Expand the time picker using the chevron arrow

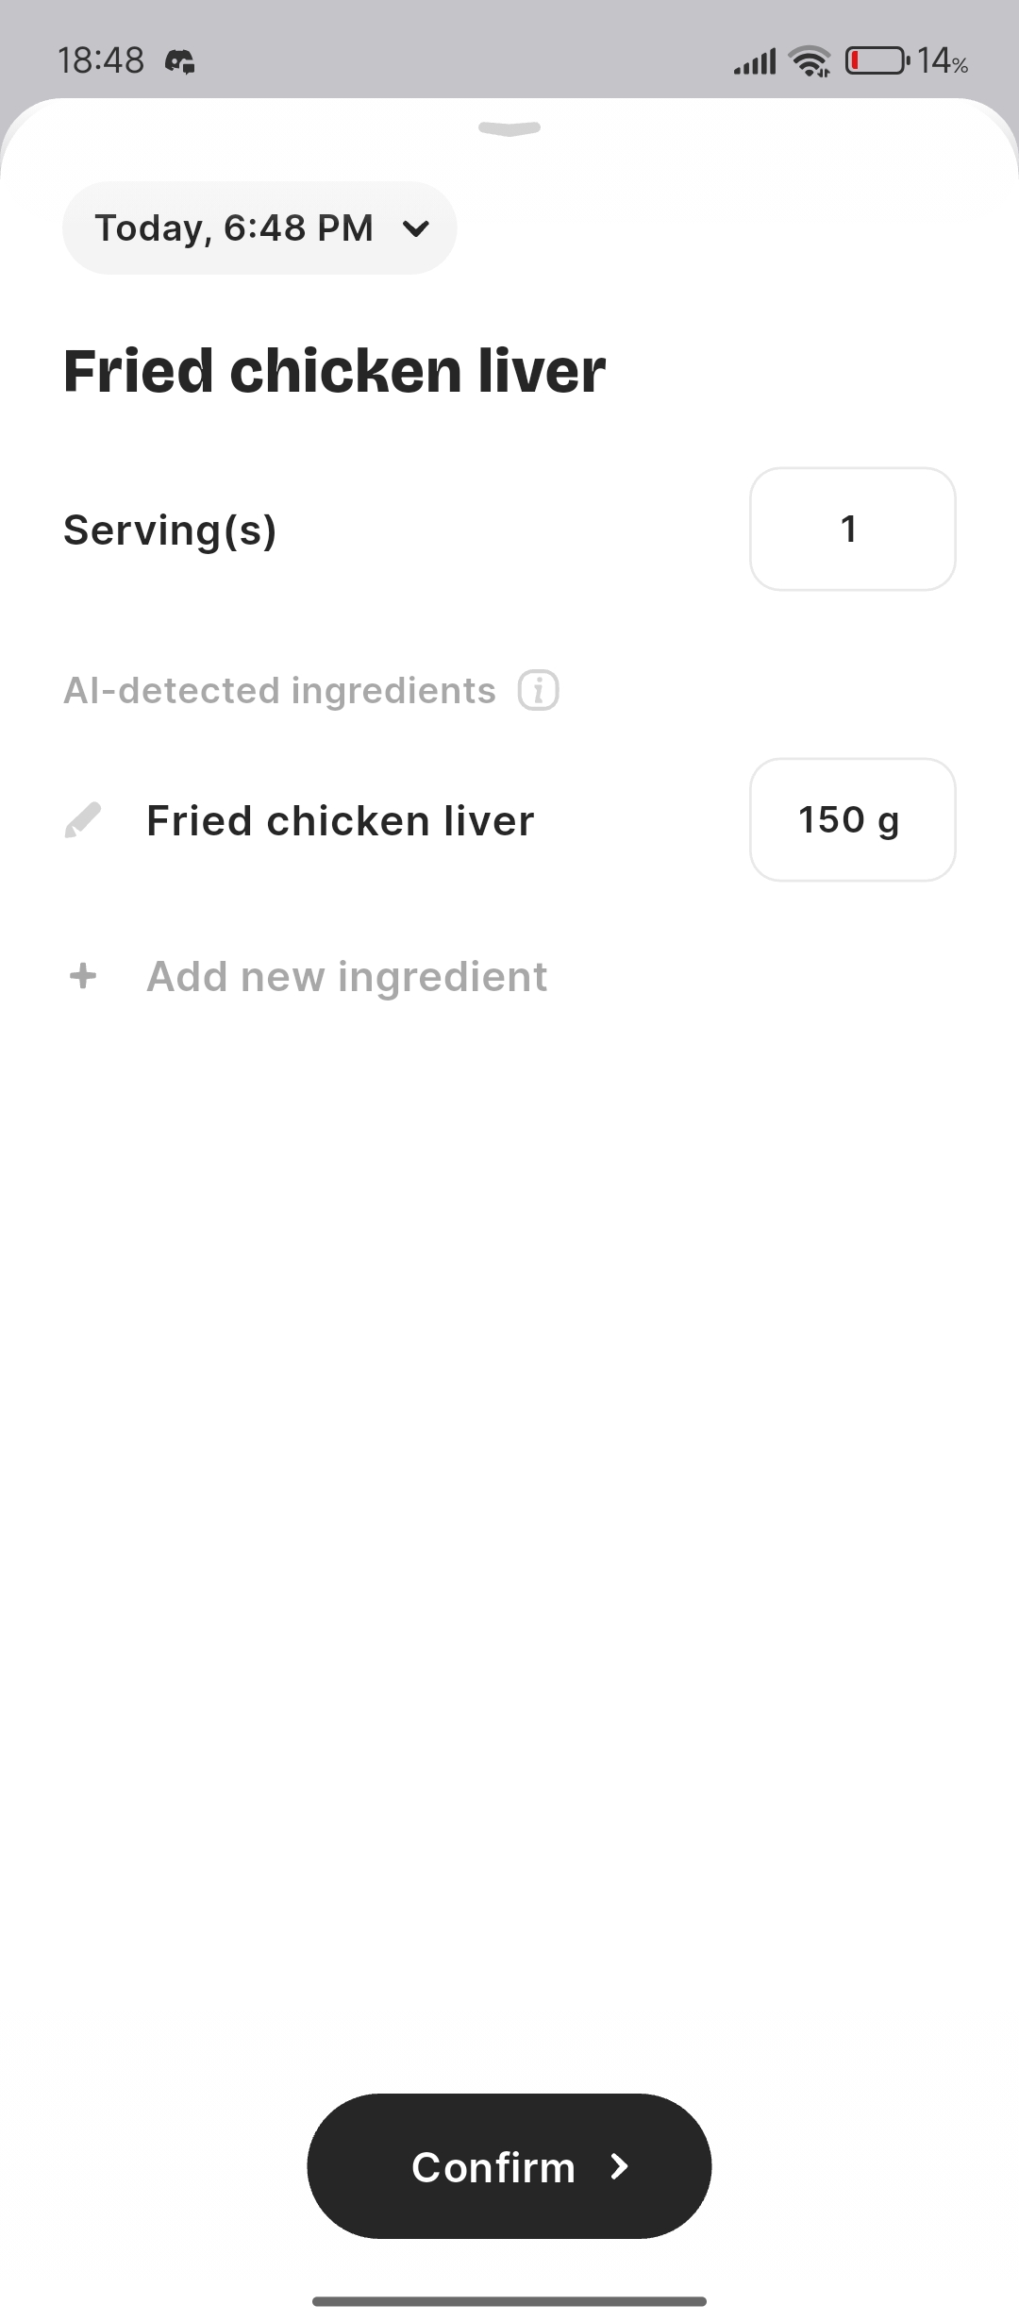point(416,228)
